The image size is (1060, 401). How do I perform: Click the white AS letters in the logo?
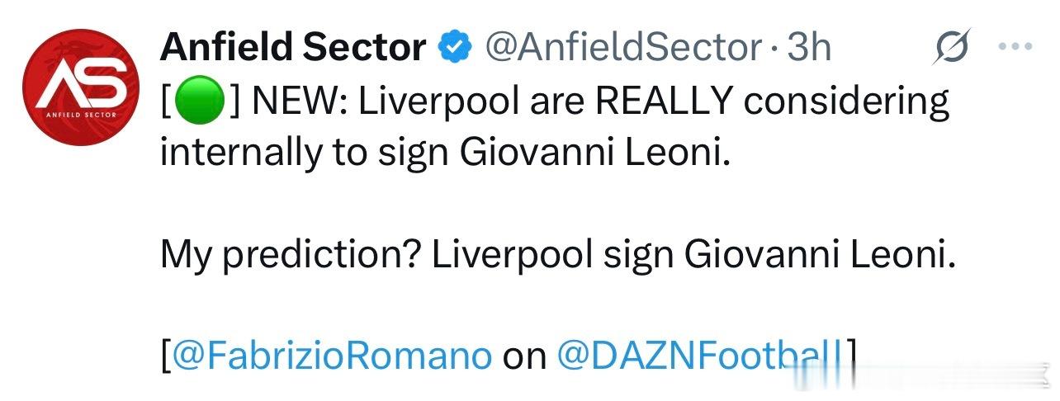pyautogui.click(x=81, y=83)
